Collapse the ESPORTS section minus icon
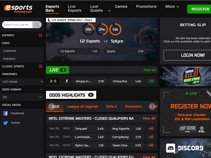 [41, 35]
